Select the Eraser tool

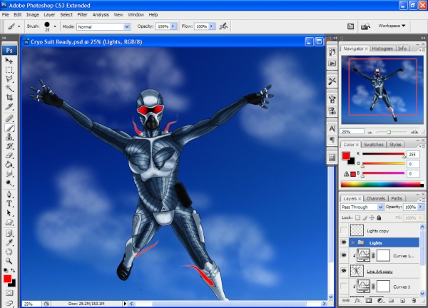[x=9, y=155]
